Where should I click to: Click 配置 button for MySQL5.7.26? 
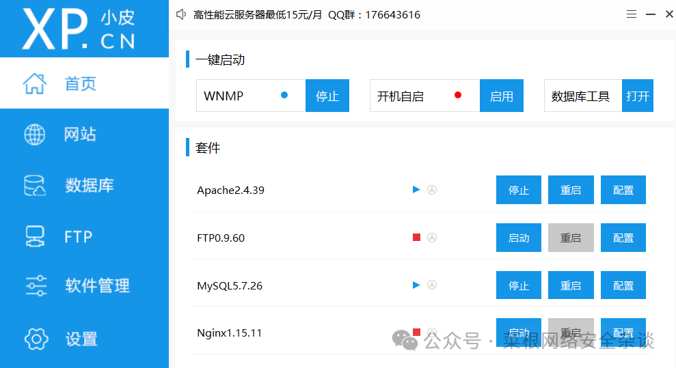tap(623, 285)
